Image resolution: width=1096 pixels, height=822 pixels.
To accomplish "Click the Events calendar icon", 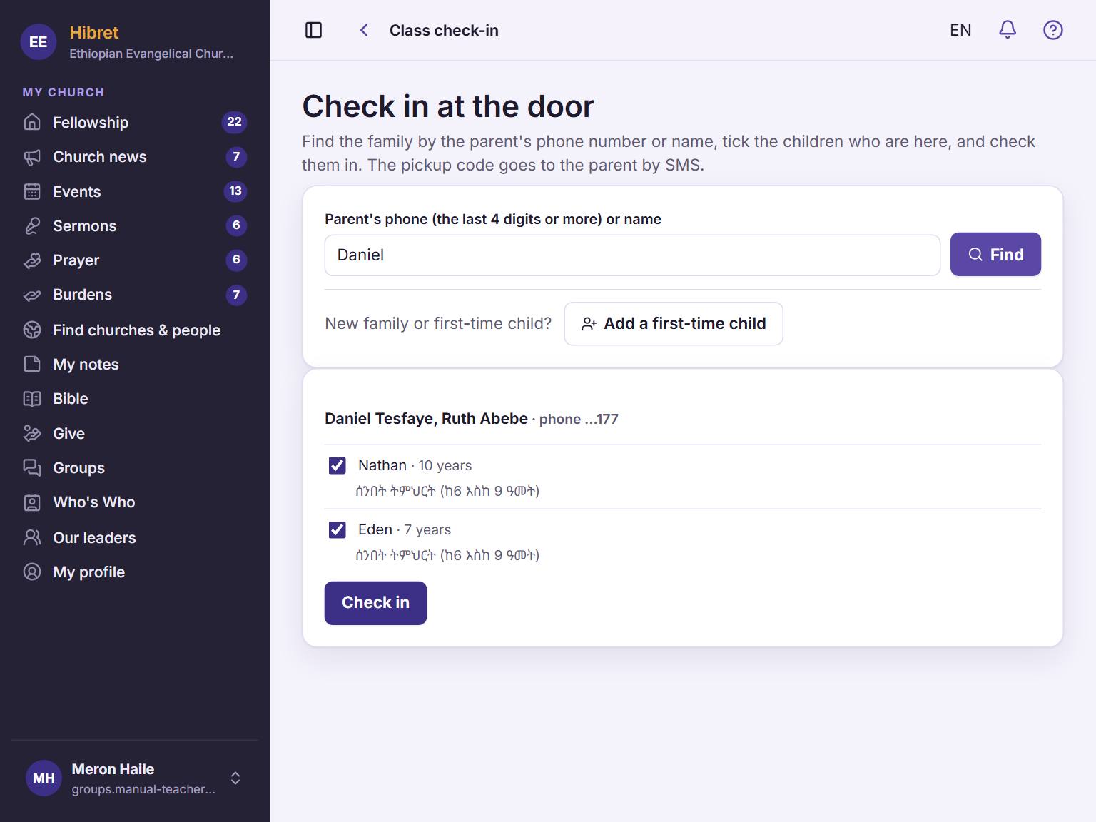I will click(32, 191).
